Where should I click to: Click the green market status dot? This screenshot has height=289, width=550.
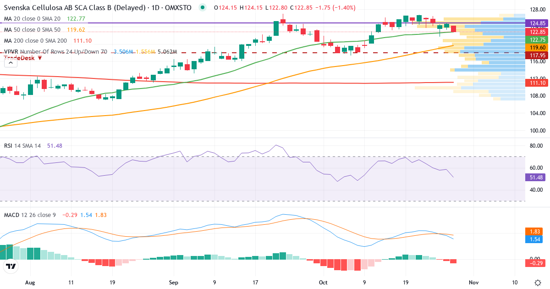[x=203, y=8]
